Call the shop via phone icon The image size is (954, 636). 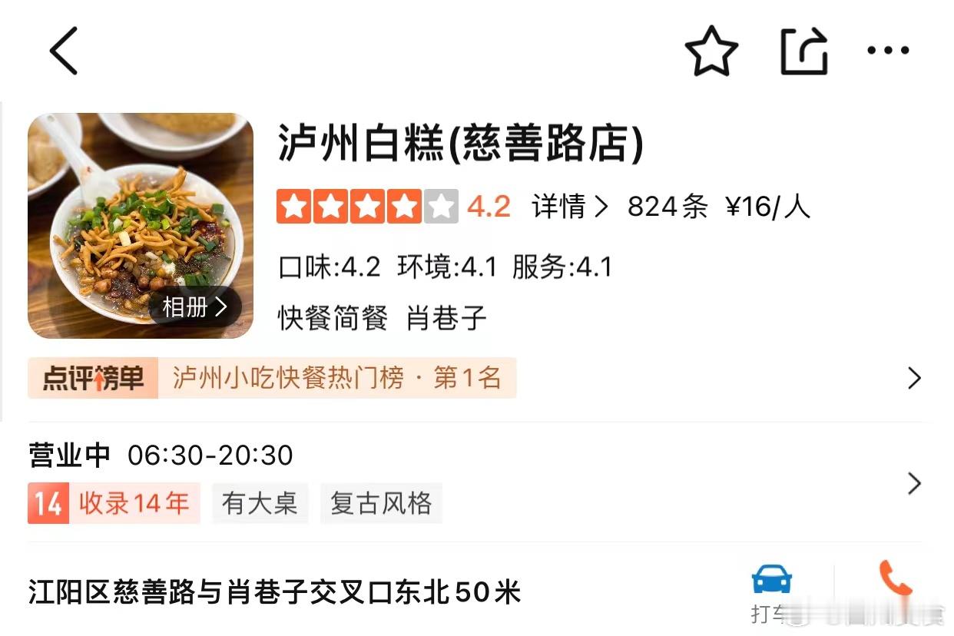pyautogui.click(x=895, y=578)
